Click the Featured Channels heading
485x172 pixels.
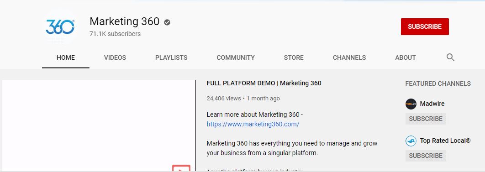[x=438, y=83]
